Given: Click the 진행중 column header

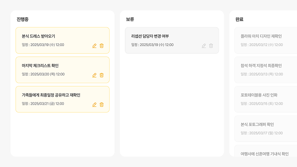Looking at the screenshot, I should click(x=23, y=19).
